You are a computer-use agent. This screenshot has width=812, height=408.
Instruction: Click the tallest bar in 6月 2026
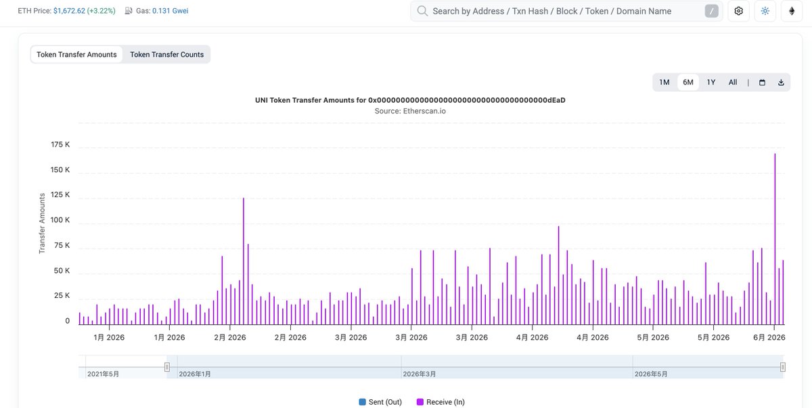775,238
